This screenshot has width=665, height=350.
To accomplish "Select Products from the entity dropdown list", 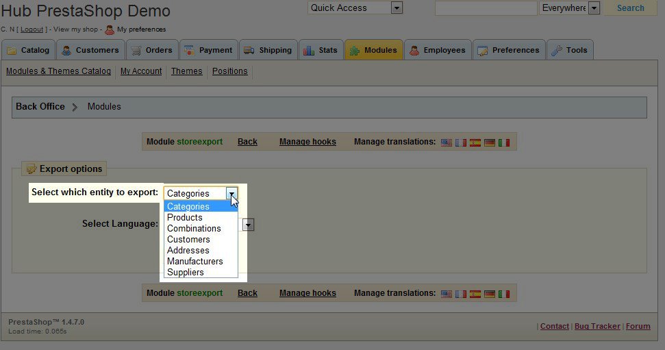I will [x=185, y=218].
